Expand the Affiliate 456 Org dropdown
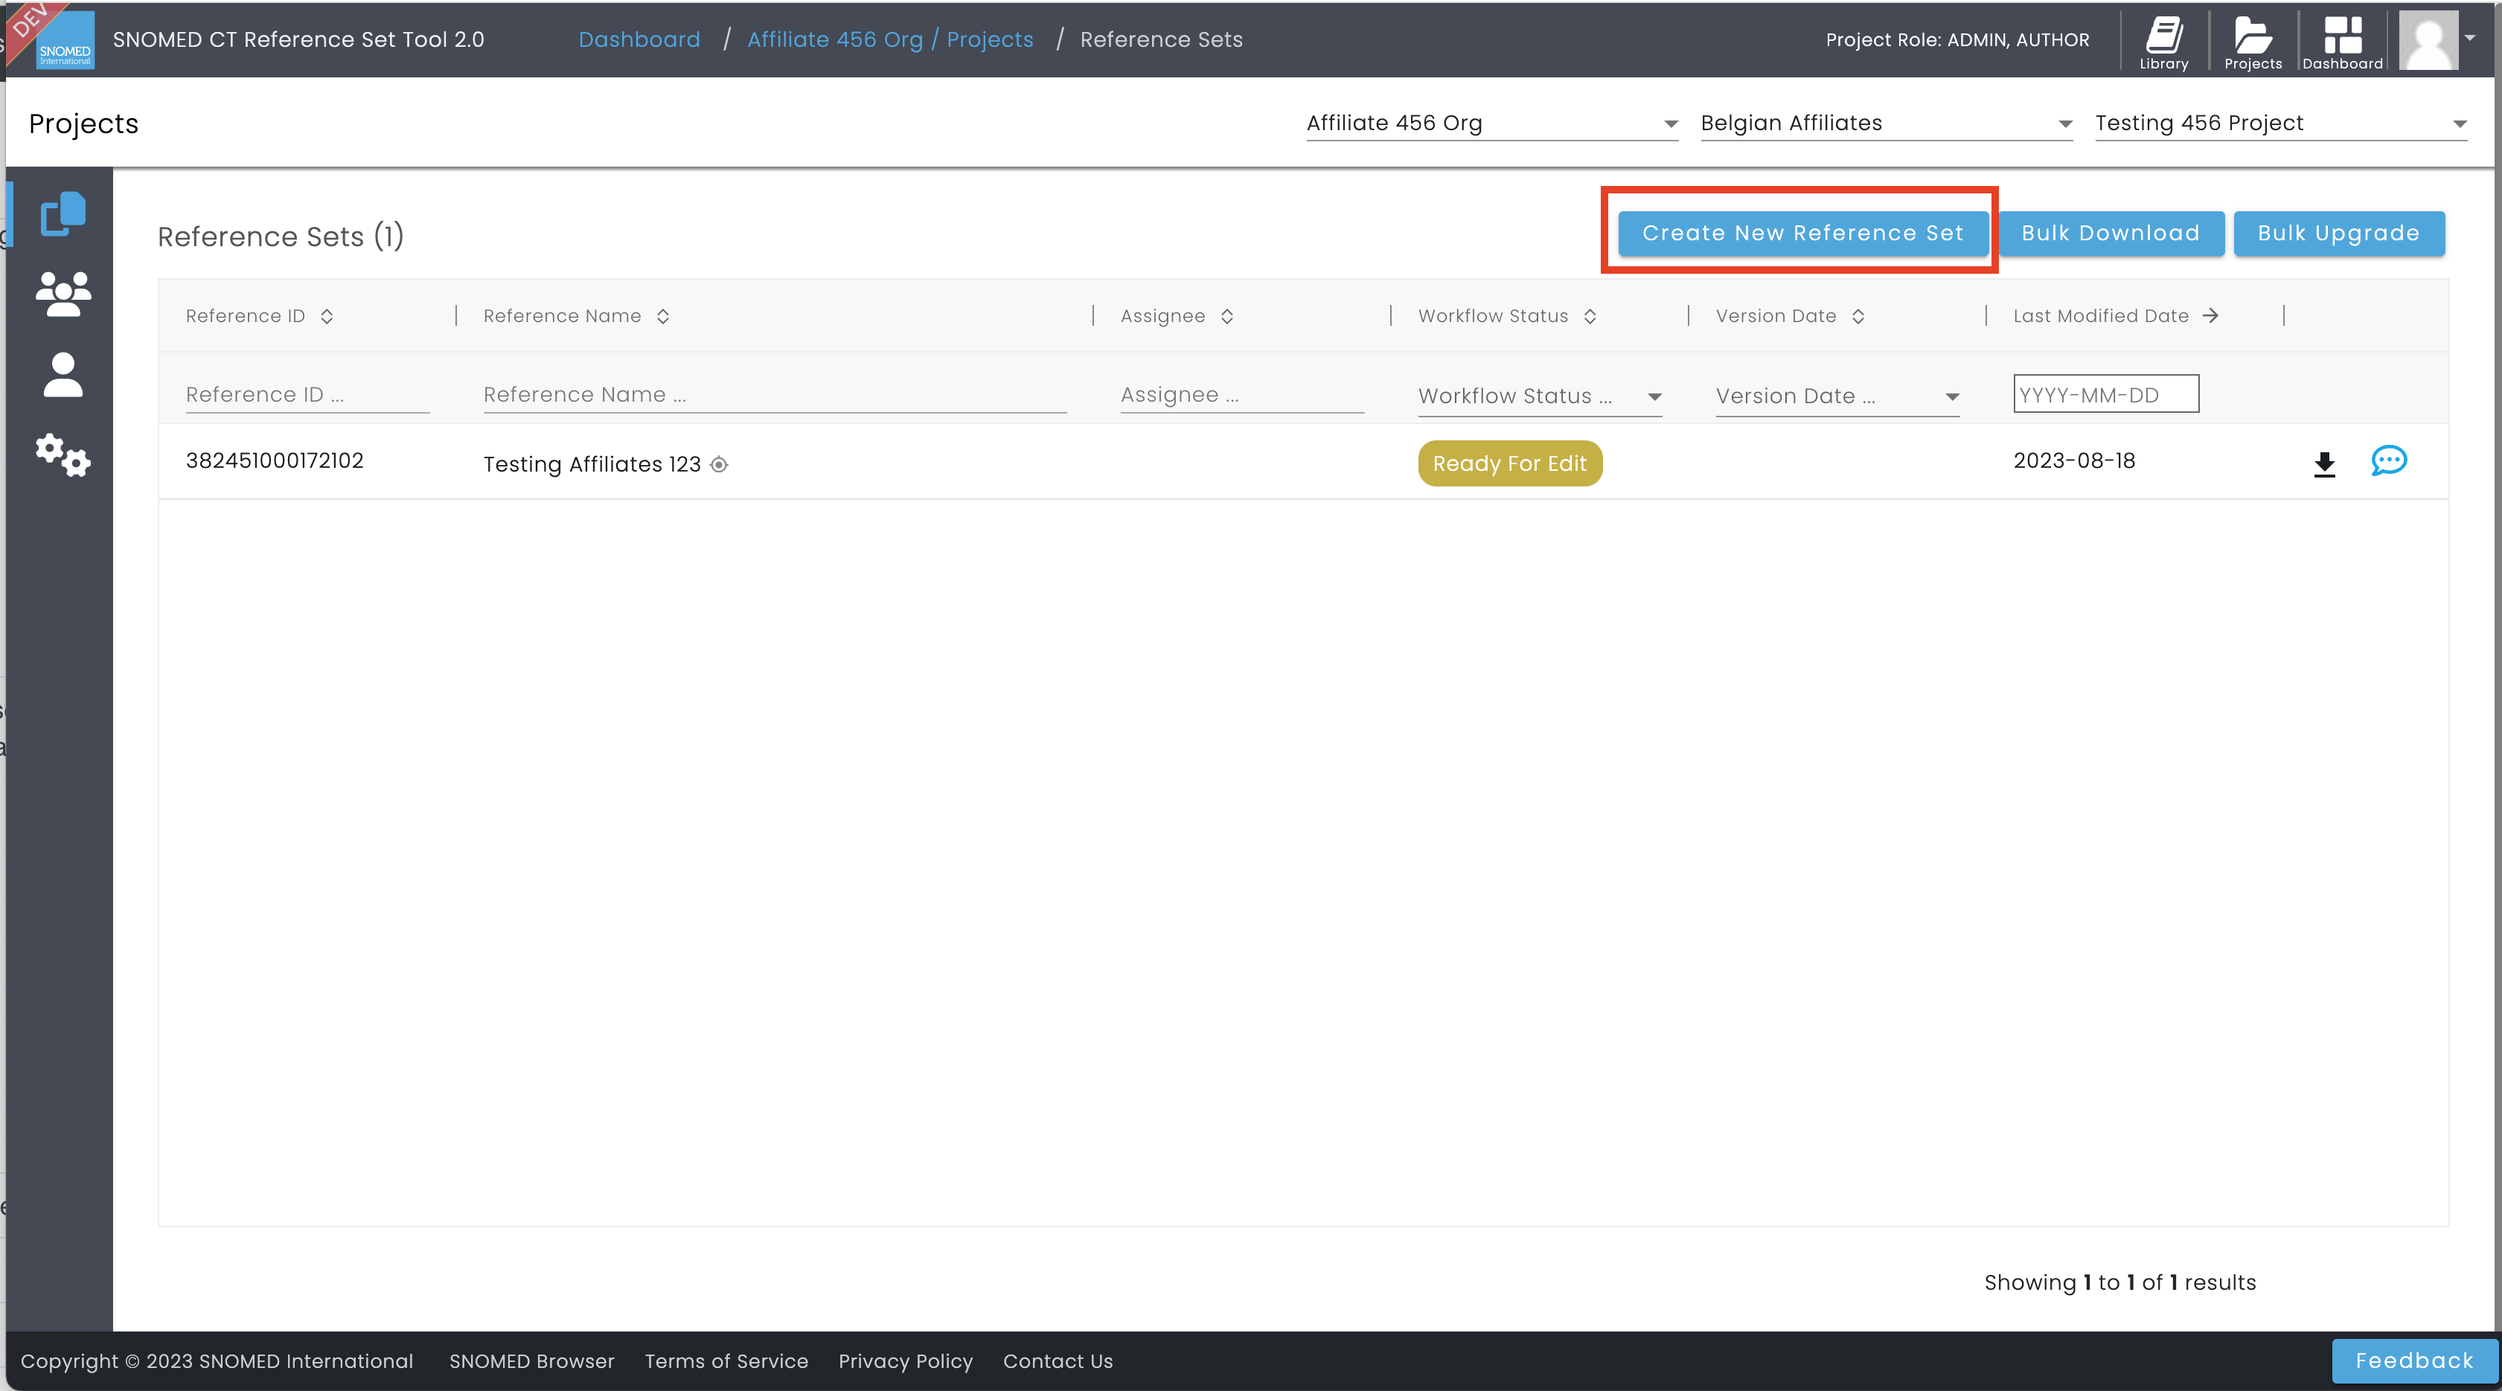2502x1391 pixels. click(x=1492, y=123)
